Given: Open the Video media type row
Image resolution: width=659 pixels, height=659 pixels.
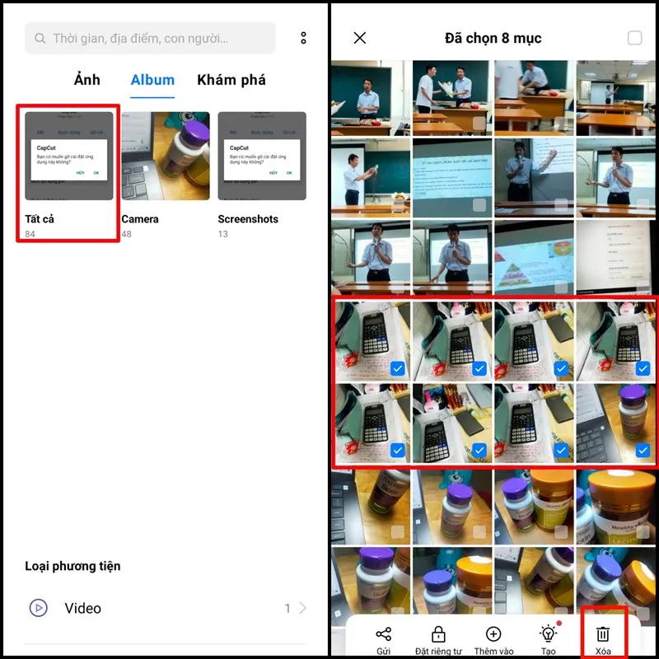Looking at the screenshot, I should pos(165,608).
